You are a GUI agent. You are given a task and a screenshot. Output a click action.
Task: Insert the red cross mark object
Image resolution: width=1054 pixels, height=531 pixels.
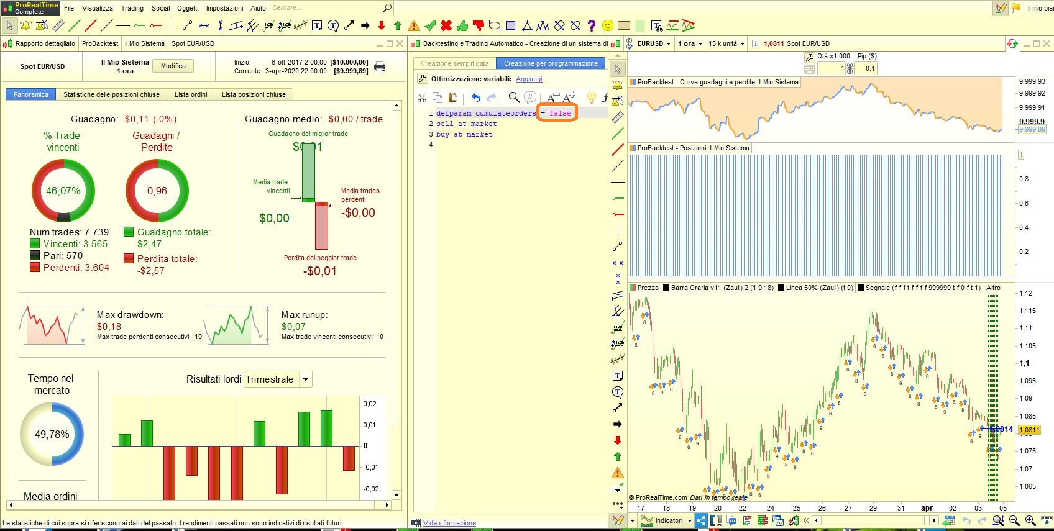pyautogui.click(x=446, y=25)
